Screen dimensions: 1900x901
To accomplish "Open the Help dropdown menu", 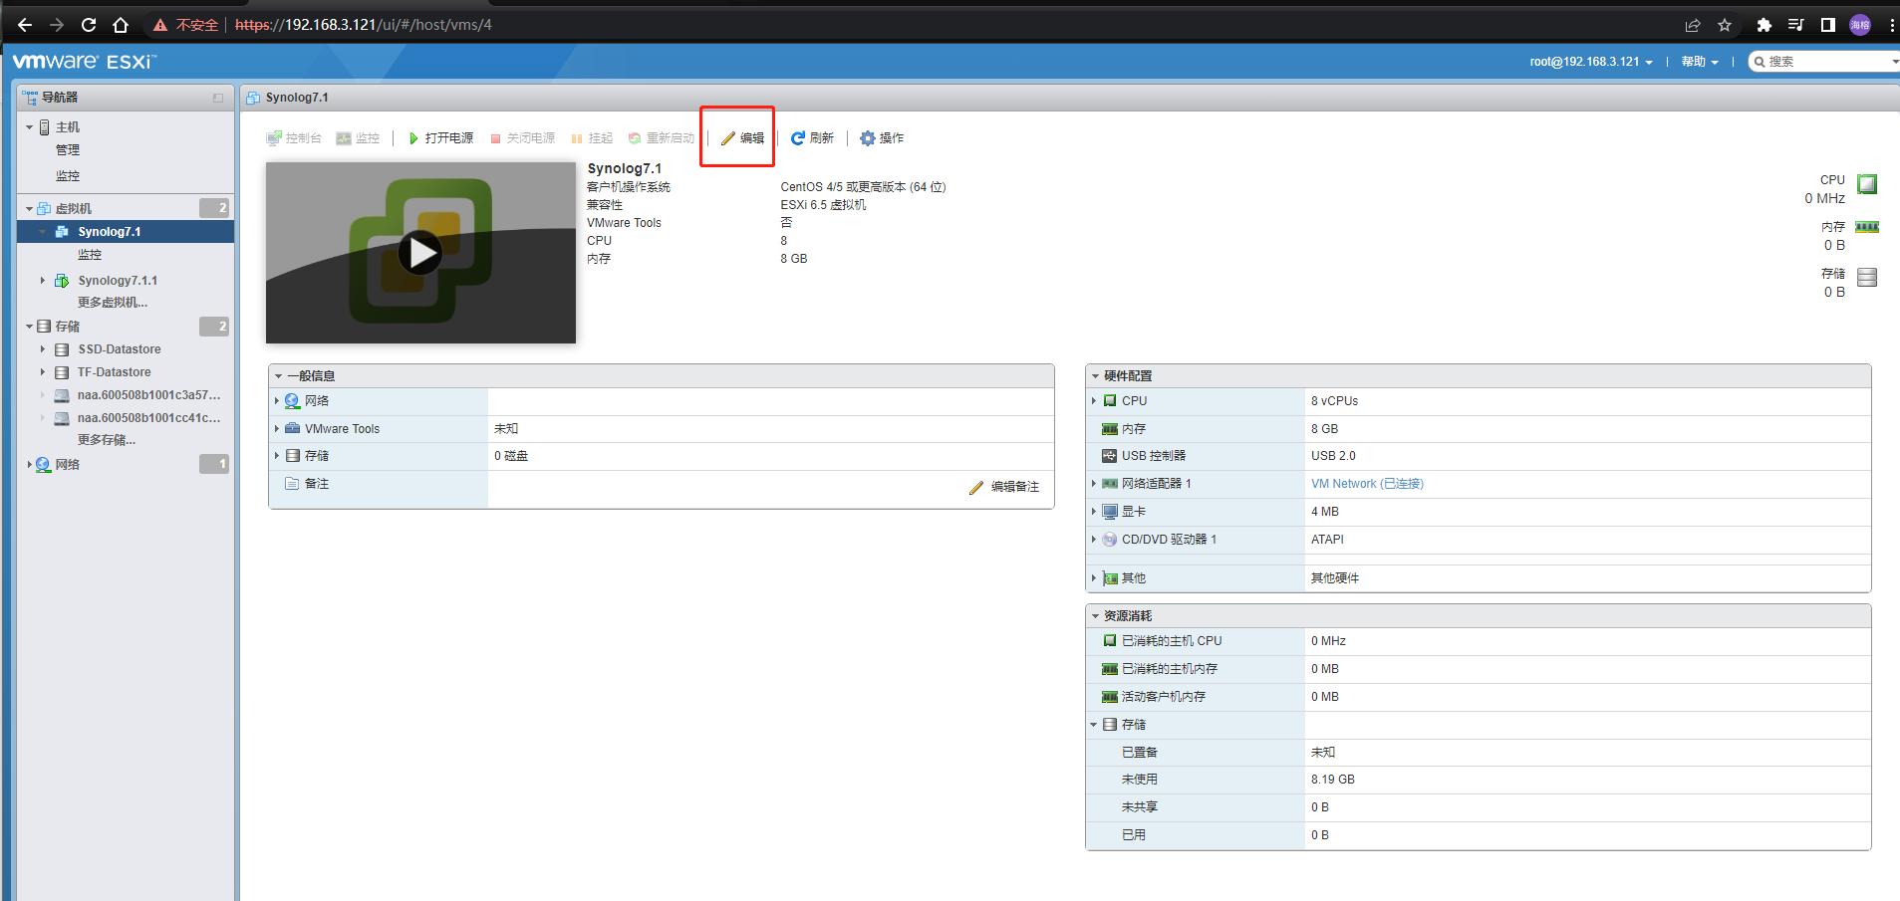I will click(x=1700, y=62).
